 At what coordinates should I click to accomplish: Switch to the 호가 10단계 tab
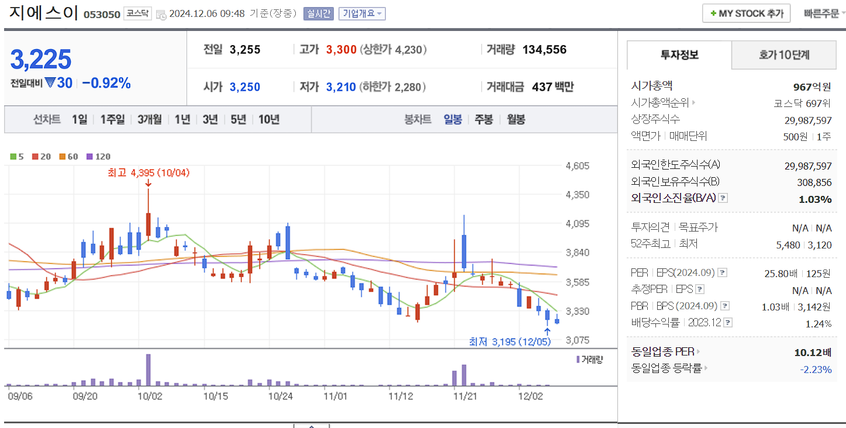783,54
